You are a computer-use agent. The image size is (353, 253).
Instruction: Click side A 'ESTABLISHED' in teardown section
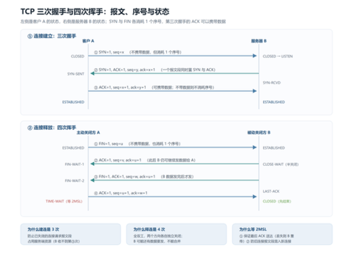pos(73,148)
